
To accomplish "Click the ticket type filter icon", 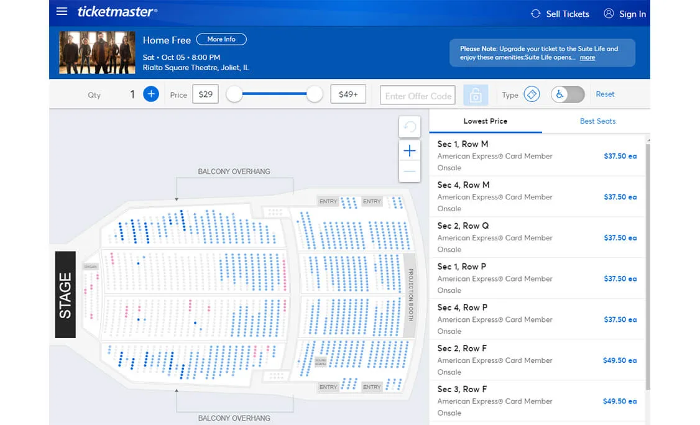I will pyautogui.click(x=532, y=94).
